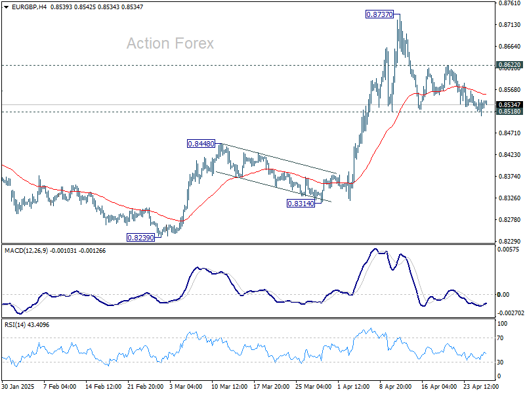Click the 0.84230 price axis value

pyautogui.click(x=510, y=155)
